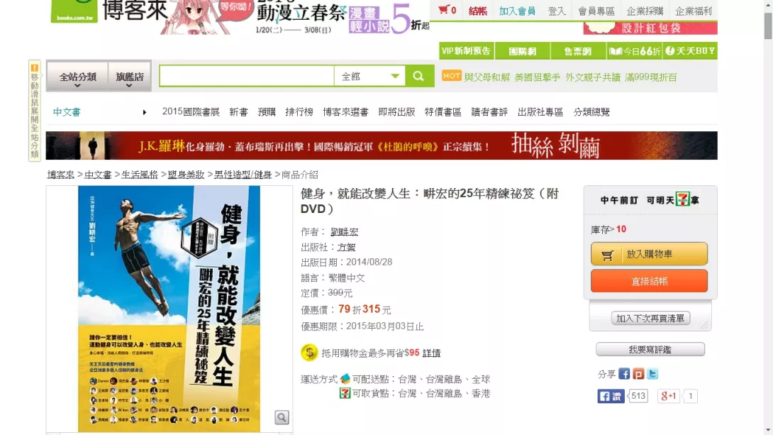Share on Plurk via orange icon
Screen dimensions: 773x435
pos(638,374)
